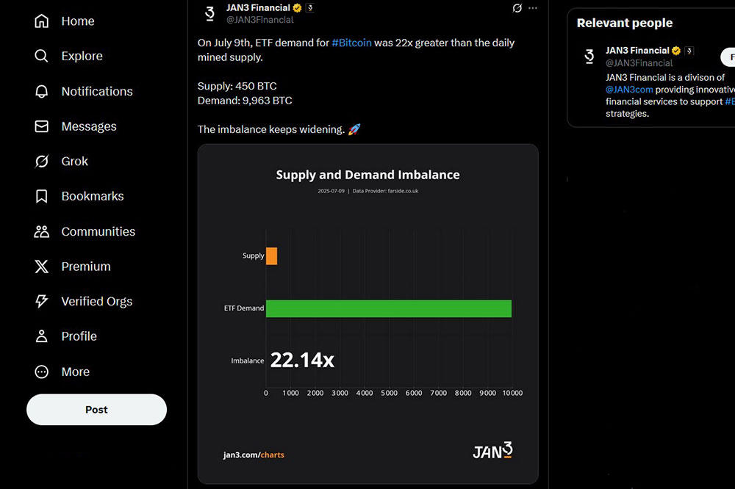Click JAN3 Financial avatar in Relevant people

pos(589,57)
